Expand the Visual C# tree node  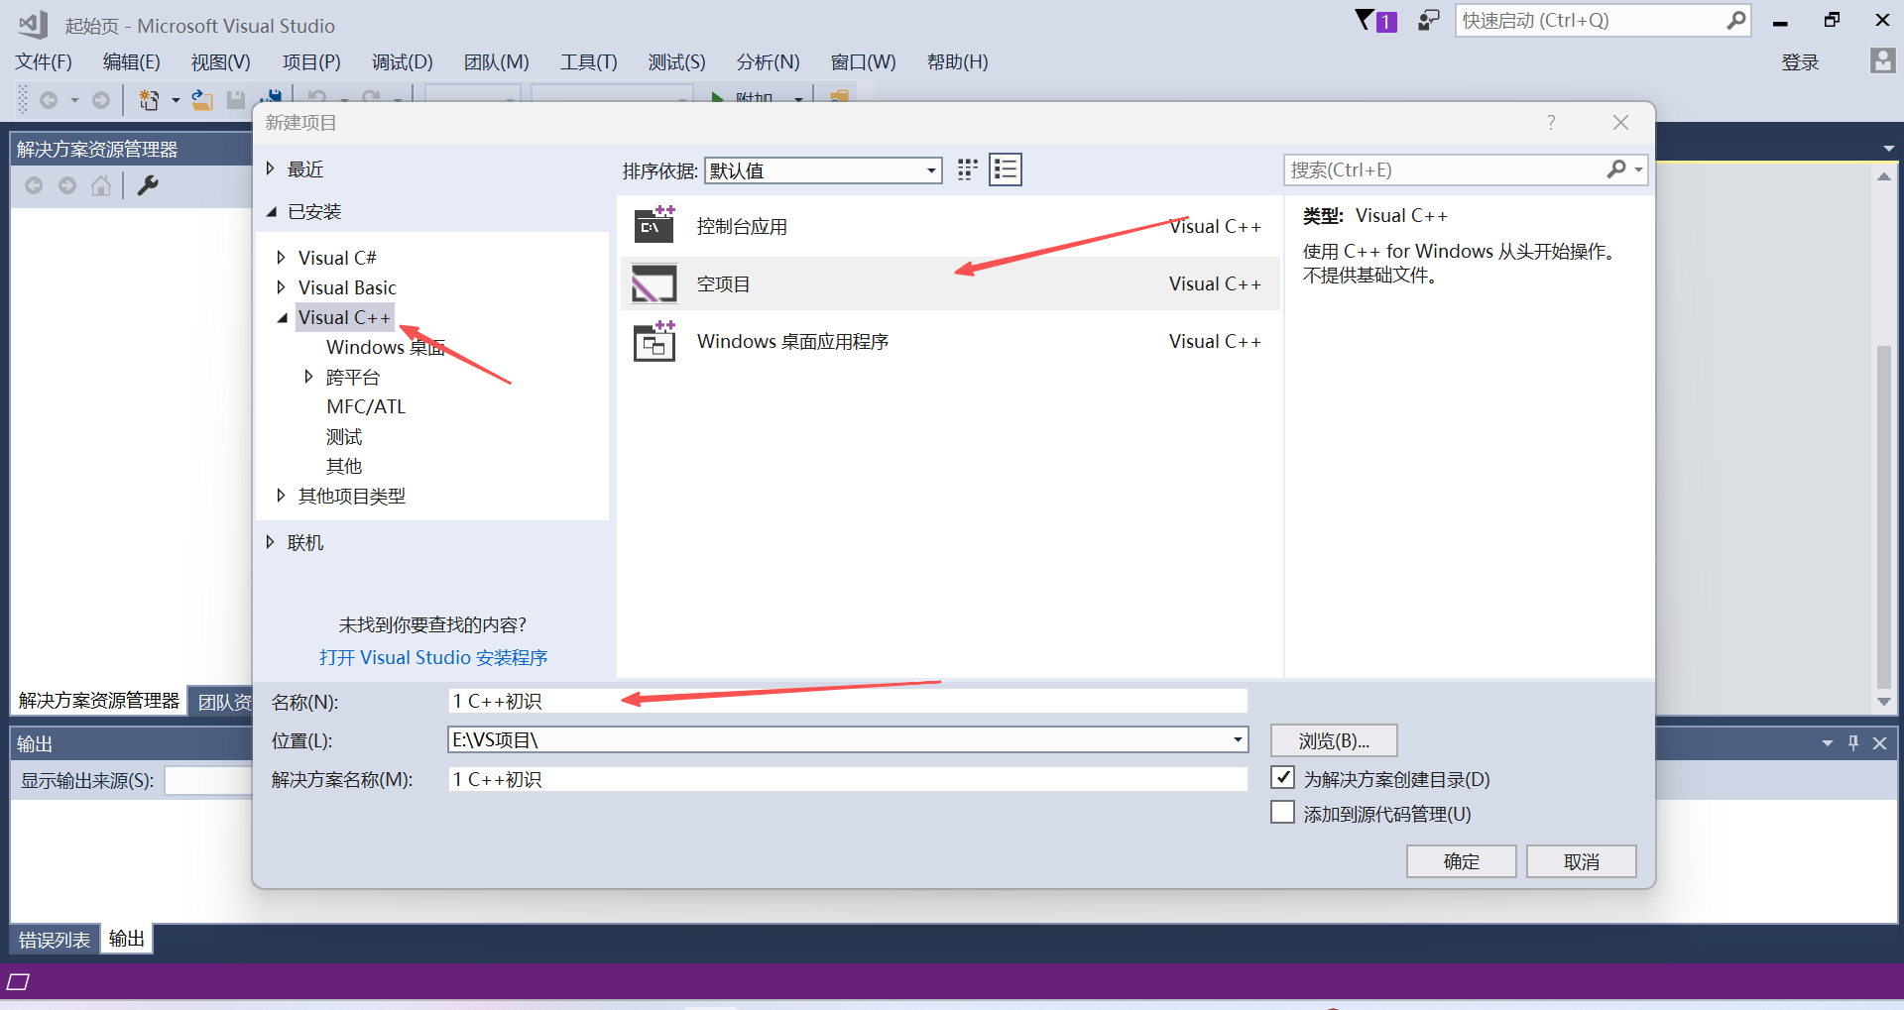click(x=281, y=258)
